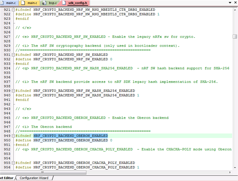This screenshot has width=238, height=181.
Task: Click the horizontal scrollbar right arrow
Action: point(230,172)
